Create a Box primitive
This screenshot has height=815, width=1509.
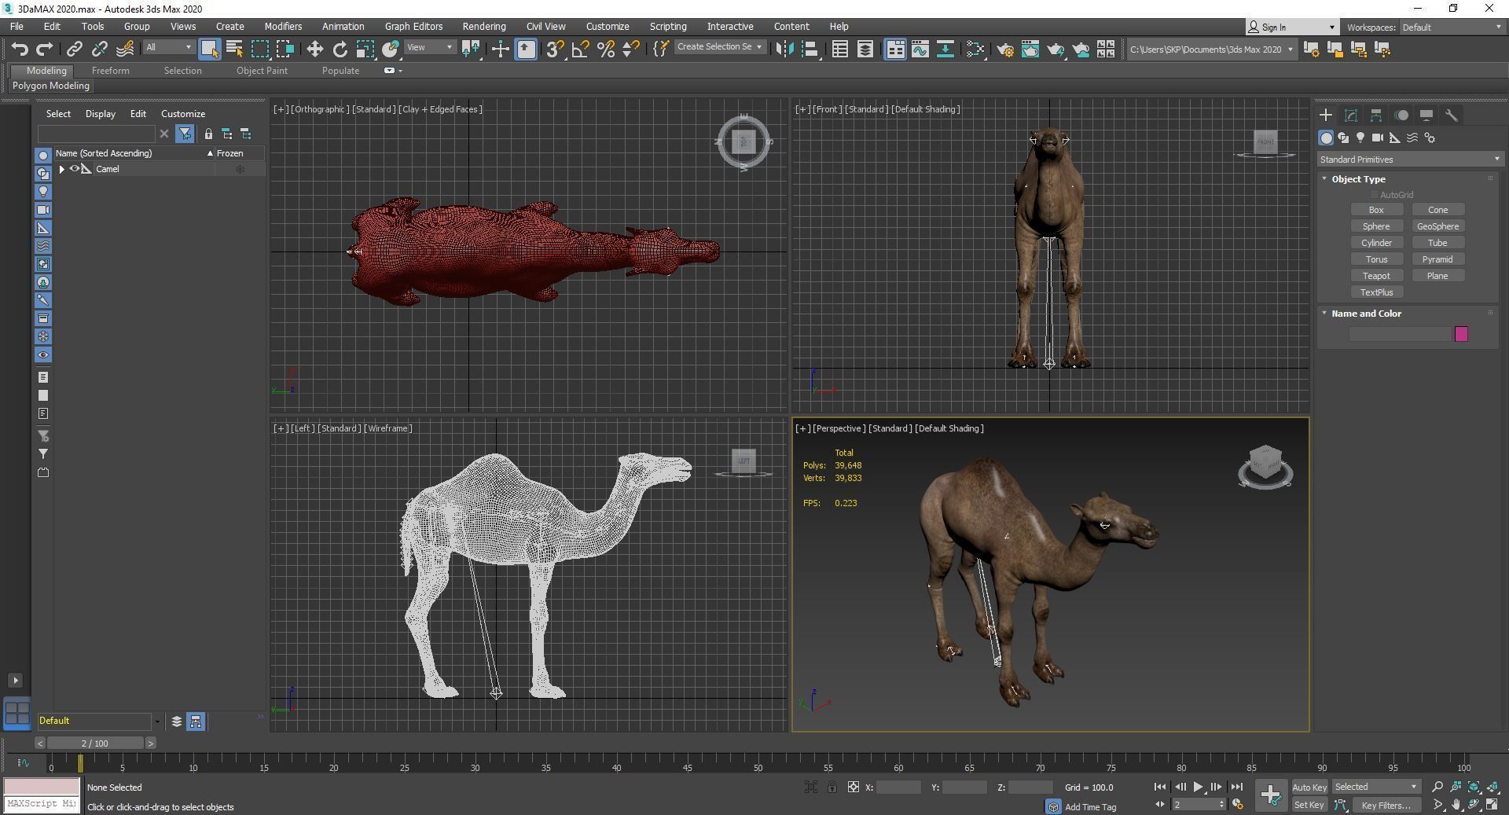pyautogui.click(x=1376, y=210)
